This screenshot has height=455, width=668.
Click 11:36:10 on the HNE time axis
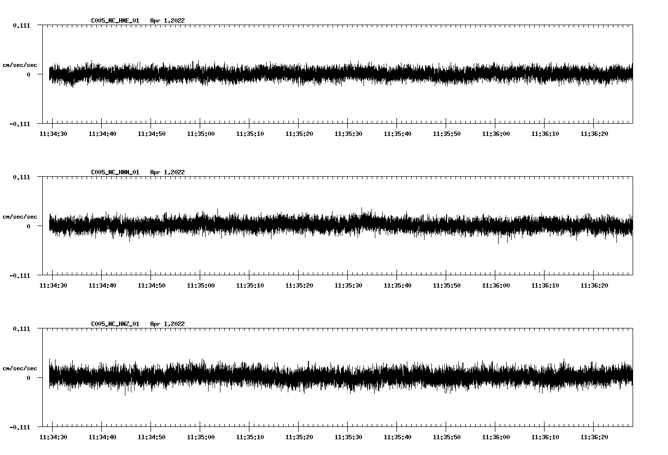click(x=545, y=134)
